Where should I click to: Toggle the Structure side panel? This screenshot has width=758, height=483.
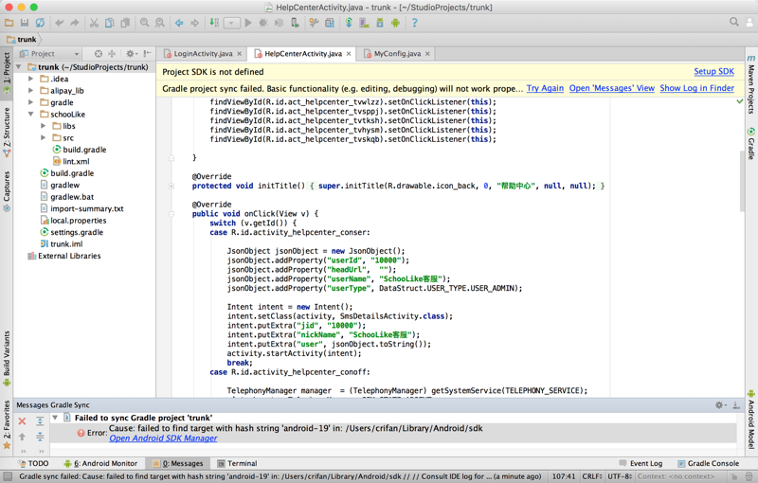pyautogui.click(x=7, y=131)
